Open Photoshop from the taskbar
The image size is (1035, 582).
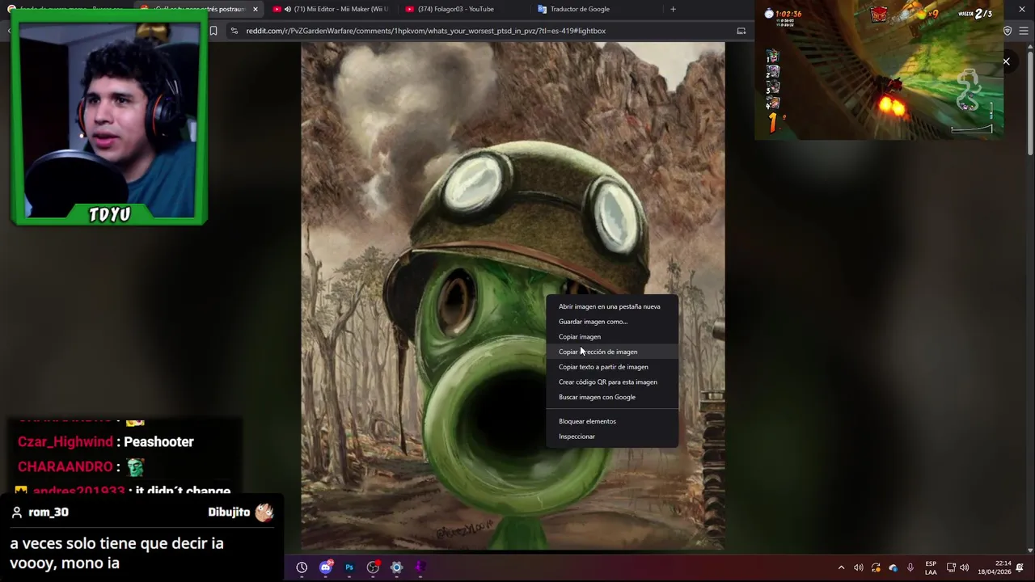point(349,567)
